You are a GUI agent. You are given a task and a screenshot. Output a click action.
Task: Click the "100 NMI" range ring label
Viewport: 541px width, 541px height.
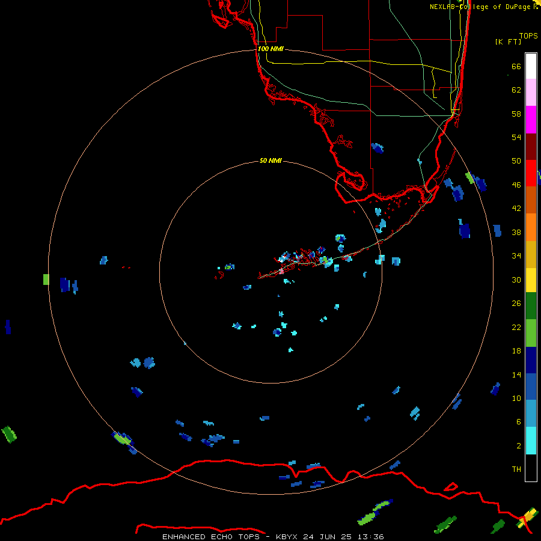pyautogui.click(x=270, y=49)
